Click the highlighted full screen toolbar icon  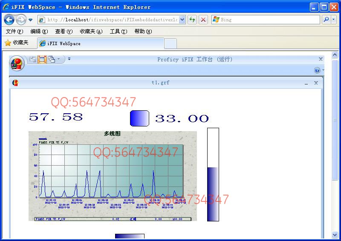point(42,59)
